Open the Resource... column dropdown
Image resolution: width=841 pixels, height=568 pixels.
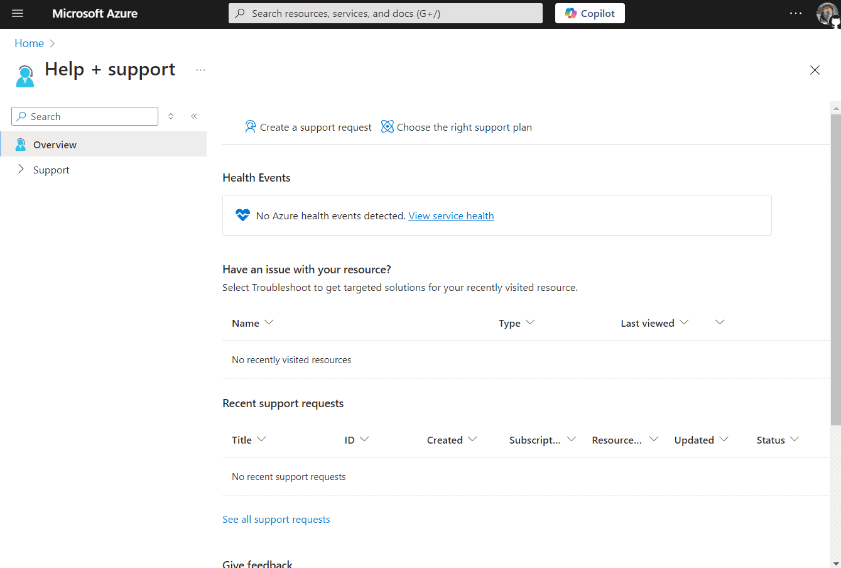pos(653,439)
